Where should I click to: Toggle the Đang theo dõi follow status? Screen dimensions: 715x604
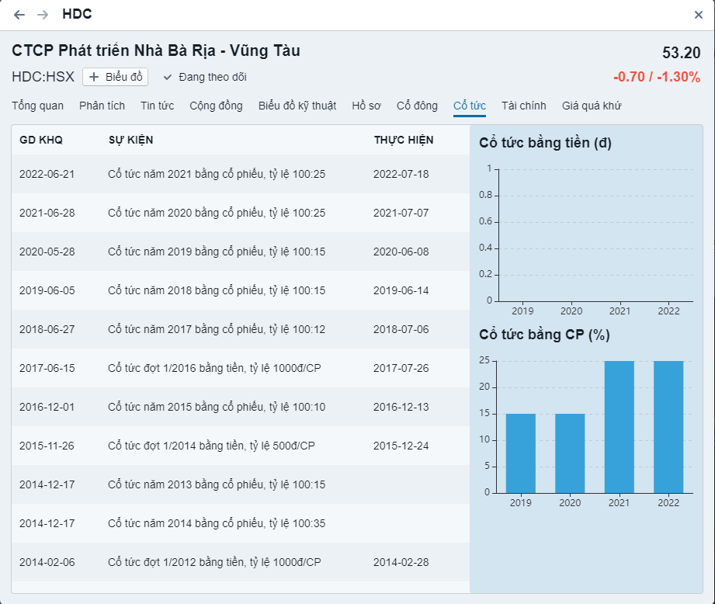tap(205, 77)
